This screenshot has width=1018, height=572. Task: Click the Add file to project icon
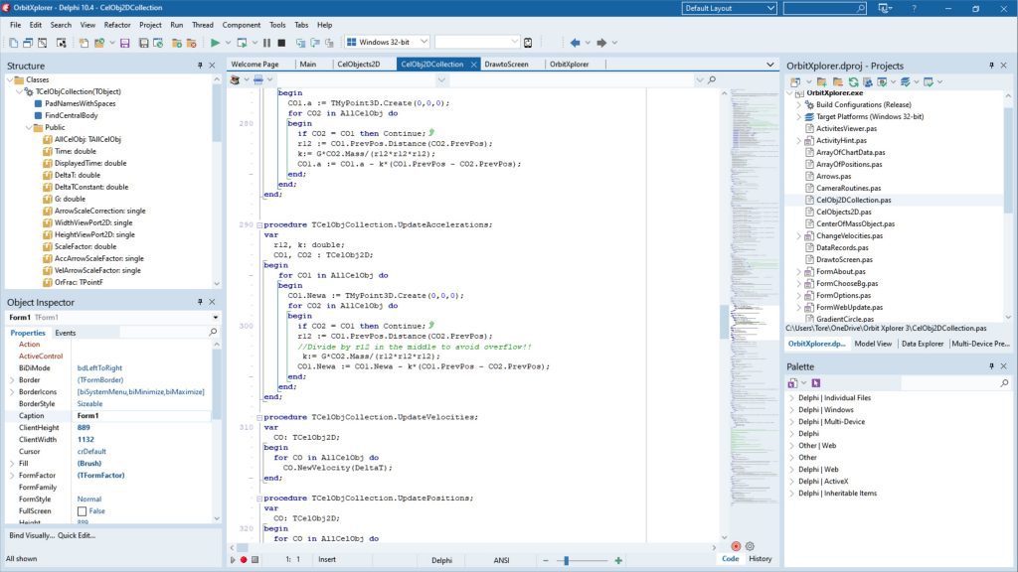point(177,43)
